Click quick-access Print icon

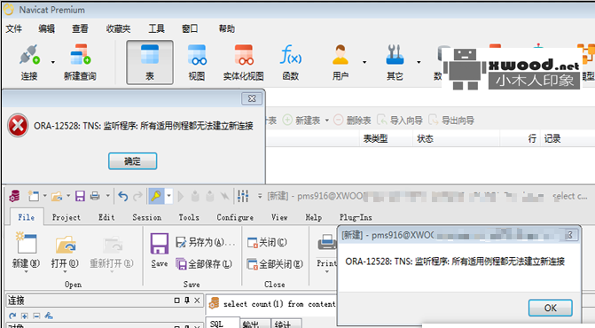click(95, 196)
